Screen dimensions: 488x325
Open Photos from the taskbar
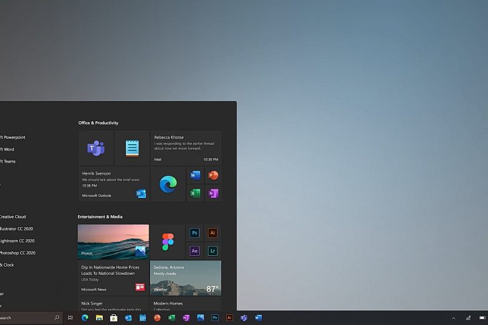(x=200, y=318)
